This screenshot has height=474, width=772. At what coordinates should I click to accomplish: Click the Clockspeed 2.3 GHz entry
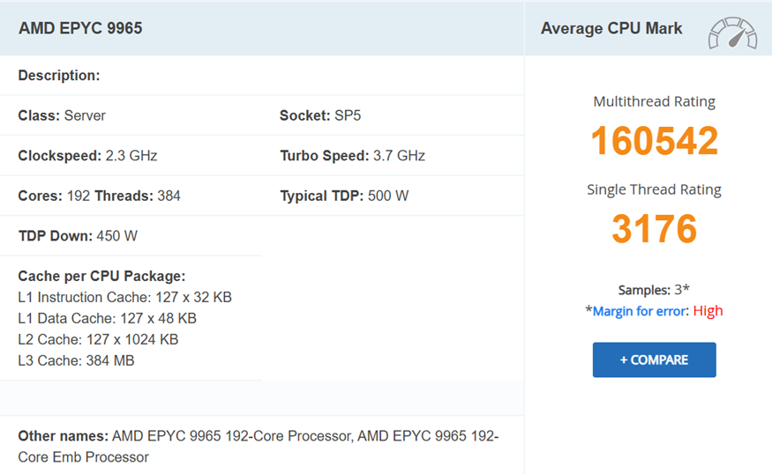coord(87,156)
